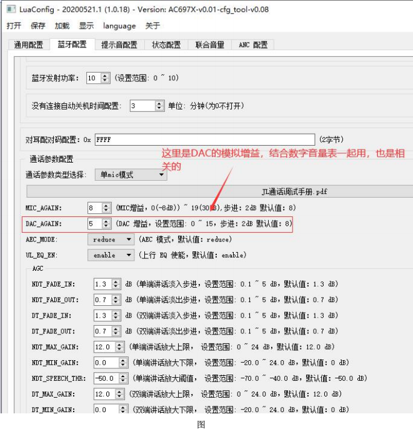This screenshot has height=429, width=413.
Task: Click the NDT_MAX_GAIN value field
Action: (x=105, y=347)
